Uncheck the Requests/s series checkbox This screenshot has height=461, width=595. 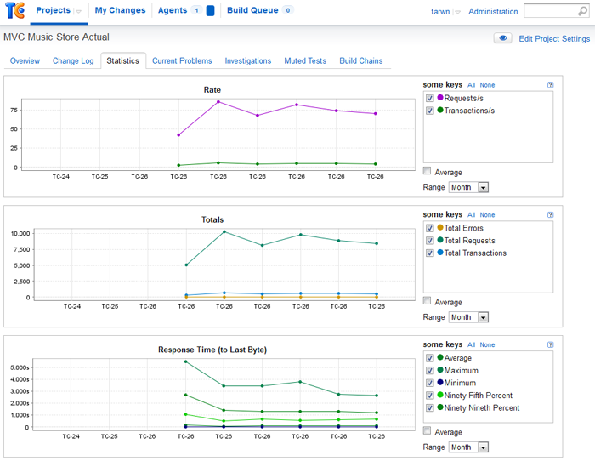point(429,98)
